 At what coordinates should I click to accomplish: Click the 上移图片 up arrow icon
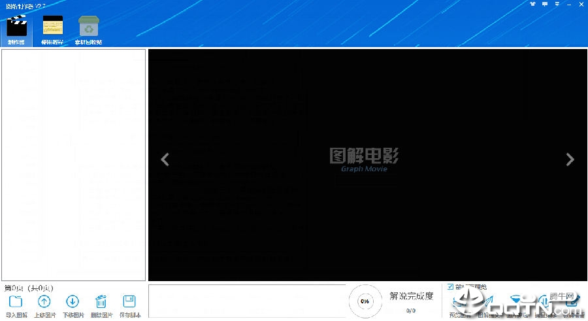(44, 302)
